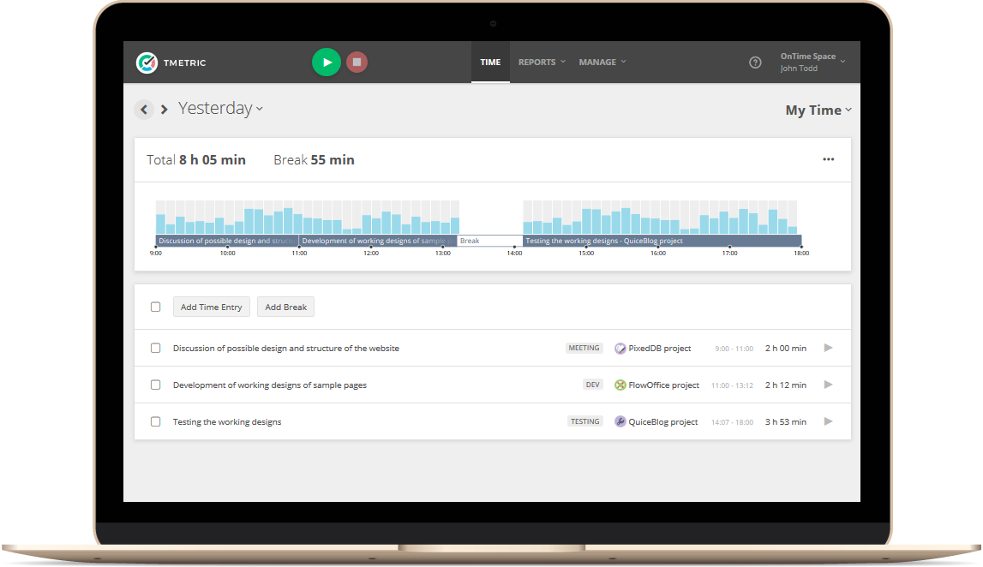
Task: Click the Add Break button
Action: (x=286, y=307)
